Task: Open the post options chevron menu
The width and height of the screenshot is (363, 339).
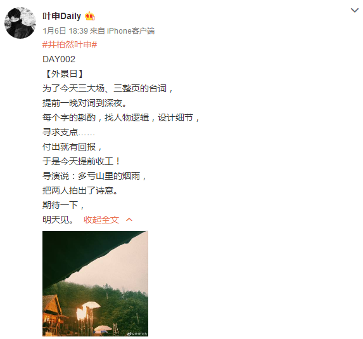Action: 354,10
